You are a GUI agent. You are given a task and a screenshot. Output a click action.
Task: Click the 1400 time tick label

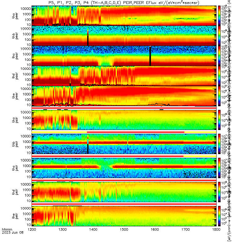(93, 229)
